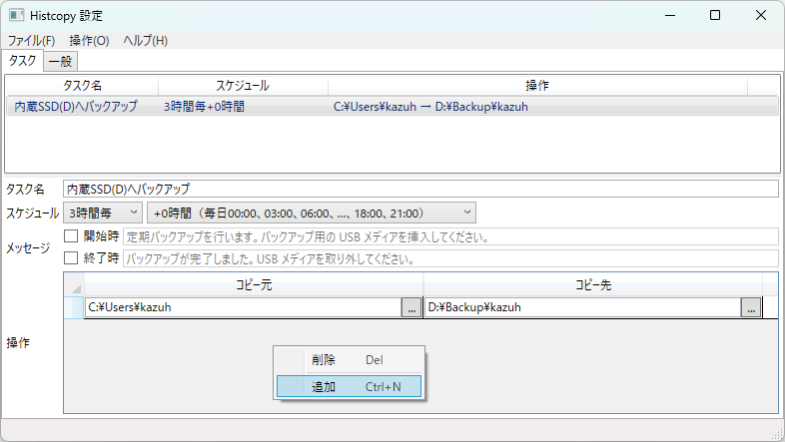Image resolution: width=785 pixels, height=442 pixels.
Task: Open the +0時間 offset dropdown
Action: click(311, 213)
